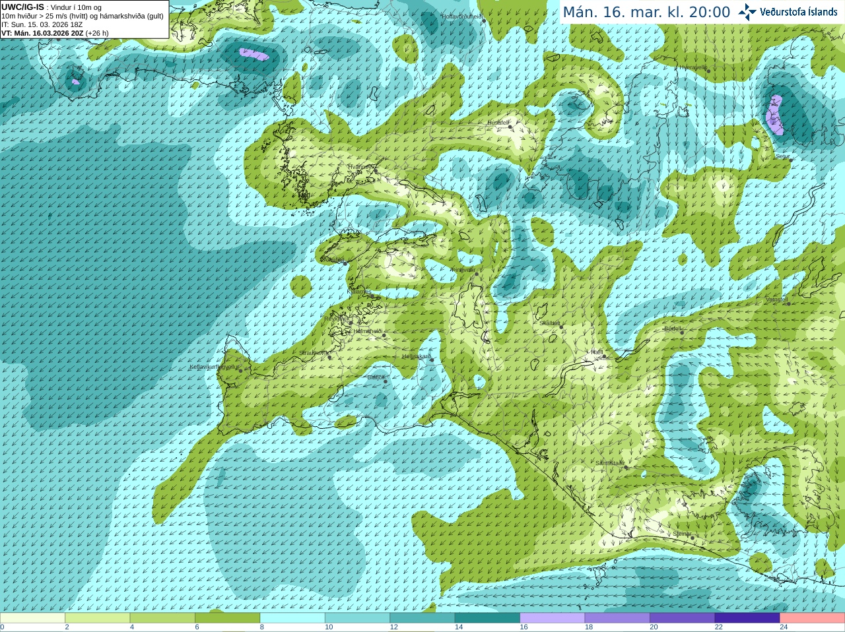This screenshot has width=845, height=632.
Task: Click the Holtavörðuheiði station label
Action: click(x=462, y=16)
